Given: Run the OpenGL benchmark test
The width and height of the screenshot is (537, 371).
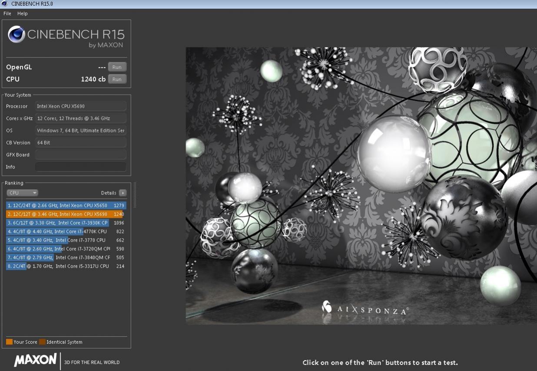Looking at the screenshot, I should (x=117, y=67).
